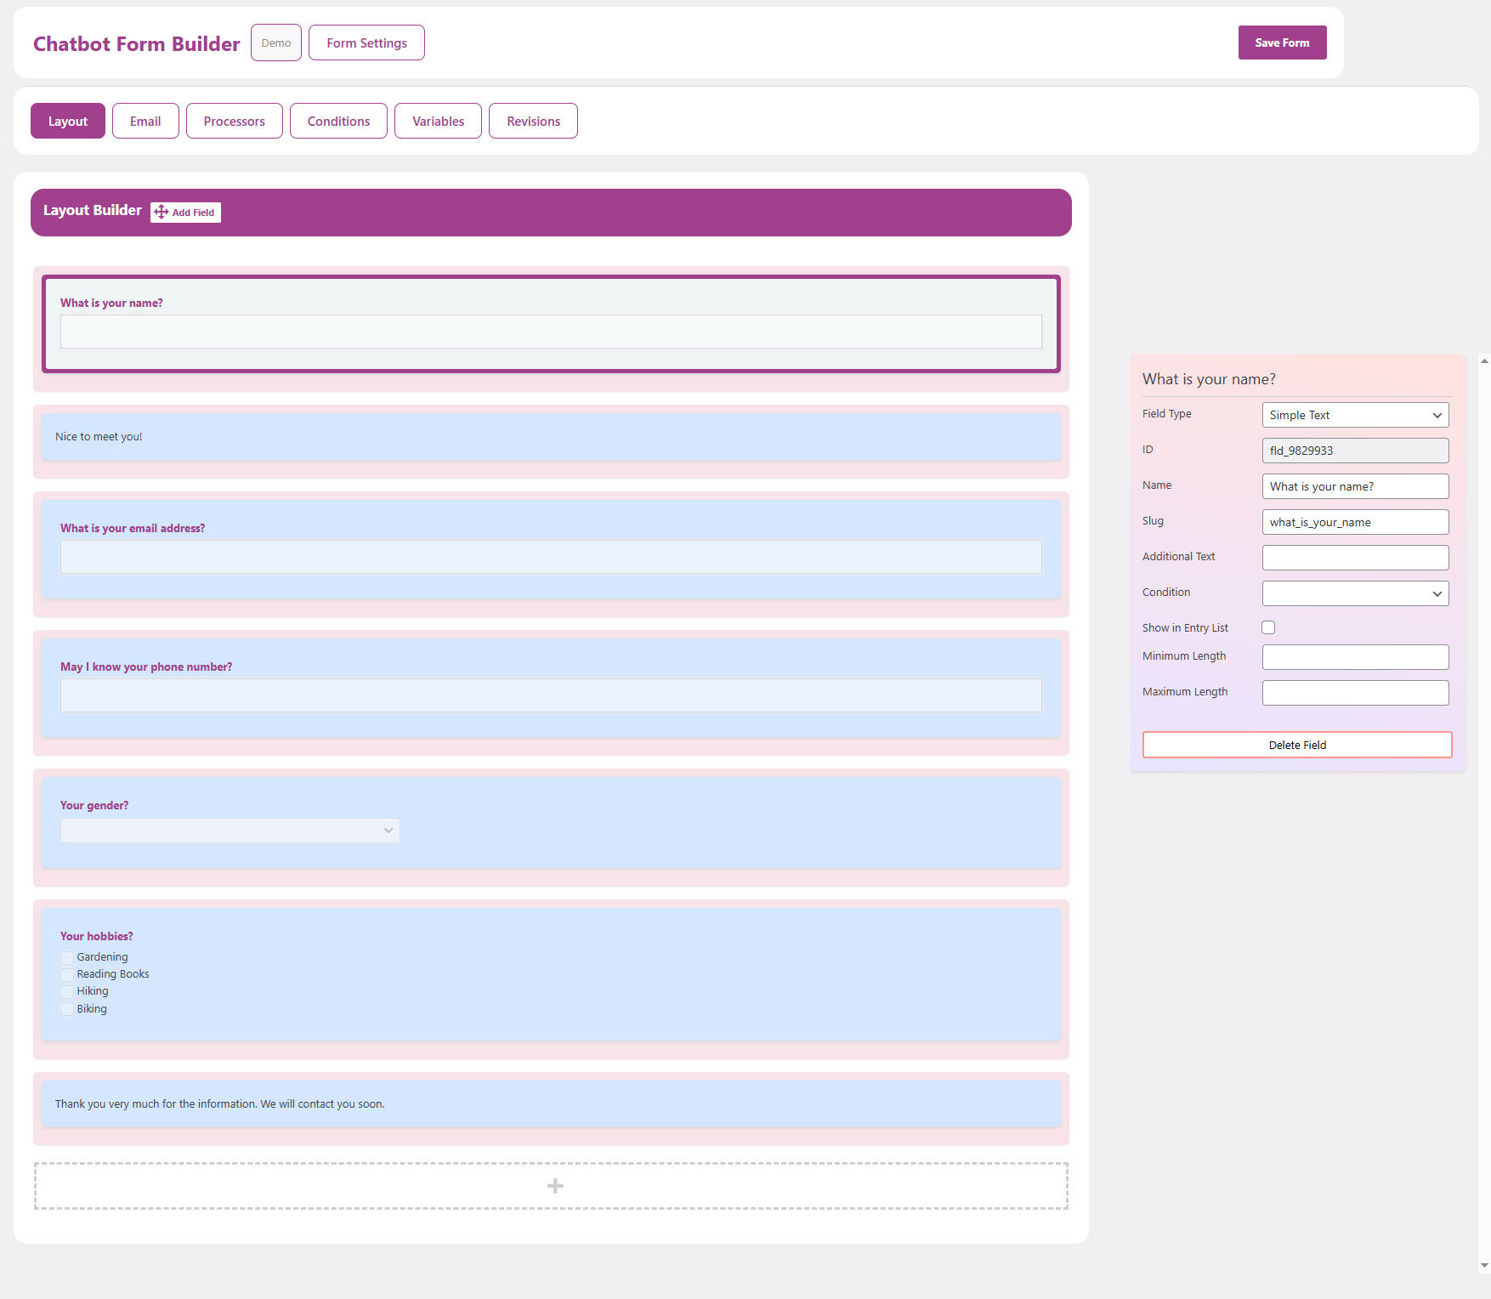Click scrollbar up arrow on right edge
1491x1299 pixels.
coord(1484,361)
